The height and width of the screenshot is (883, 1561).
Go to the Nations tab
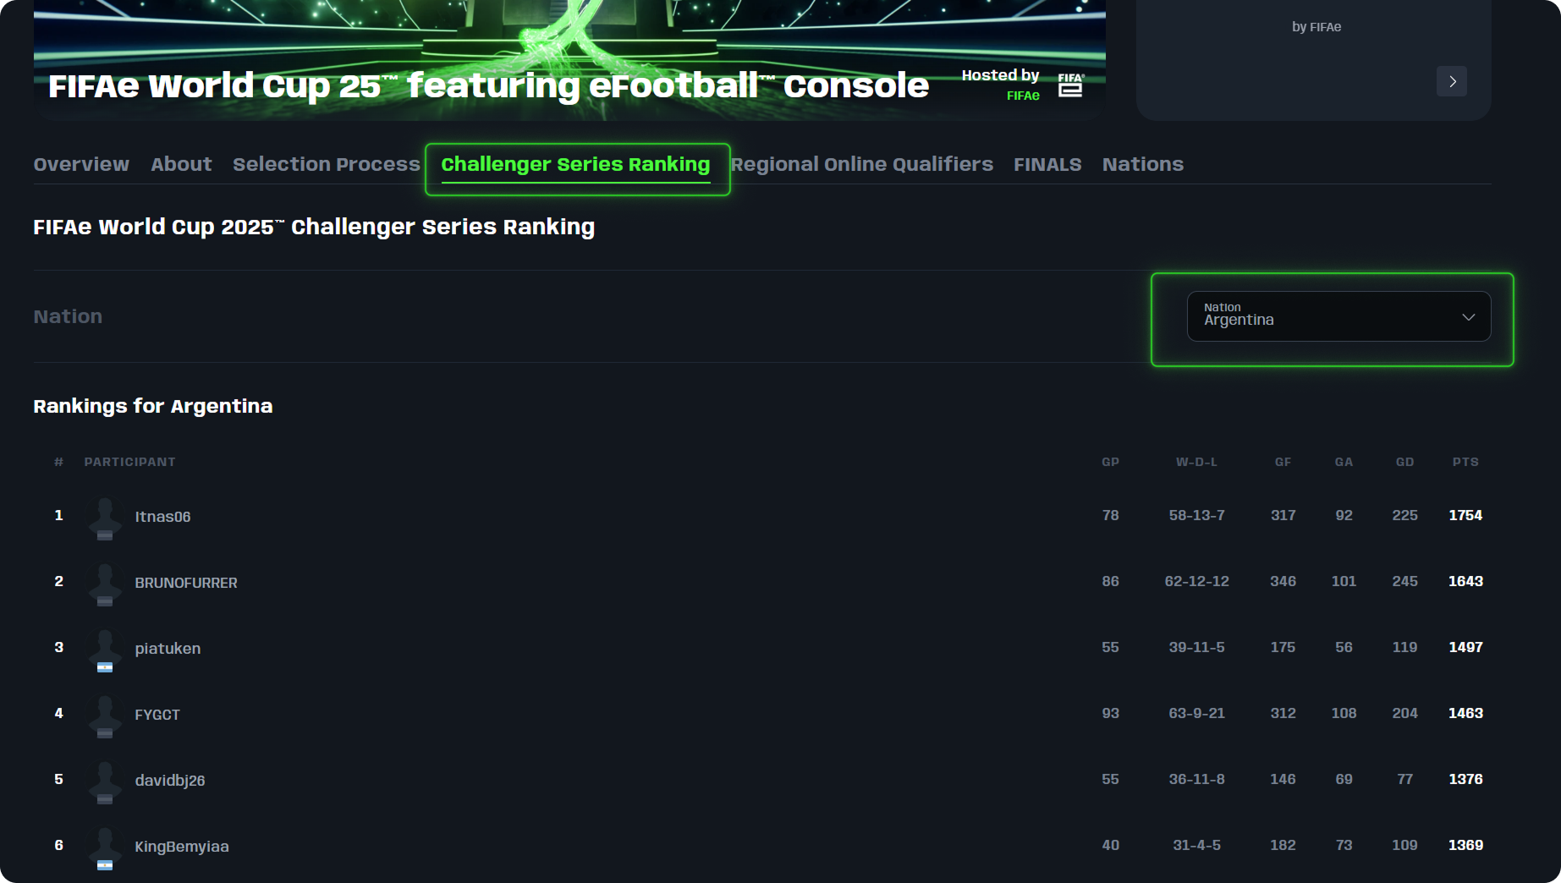(1142, 164)
